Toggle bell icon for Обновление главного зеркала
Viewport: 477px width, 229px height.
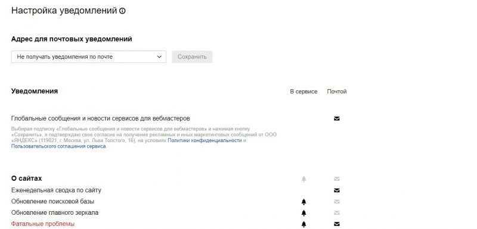[x=303, y=213]
